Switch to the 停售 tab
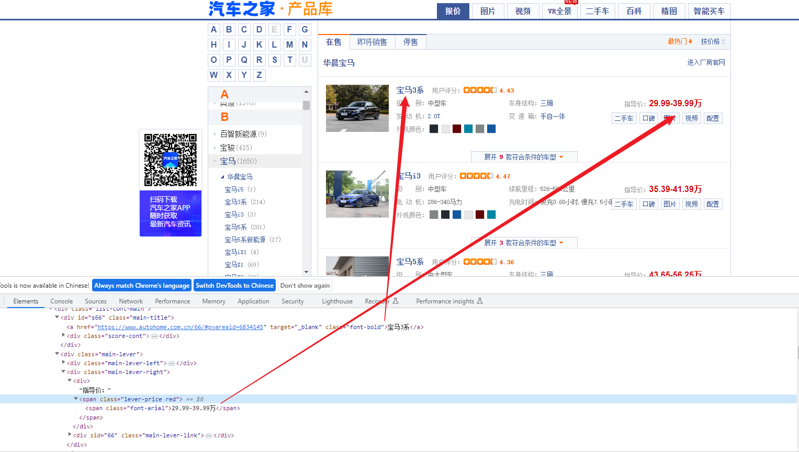799x452 pixels. [x=411, y=42]
